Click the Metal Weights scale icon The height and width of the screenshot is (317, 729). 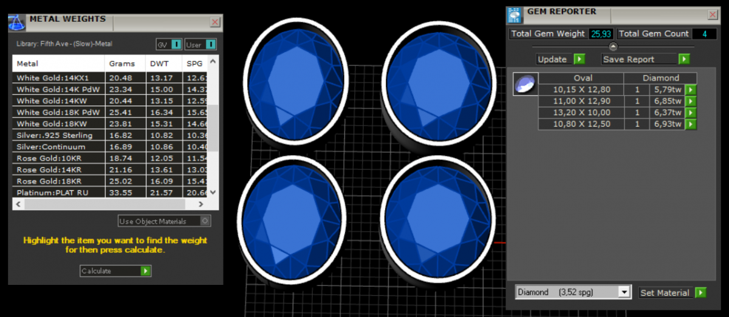[16, 23]
